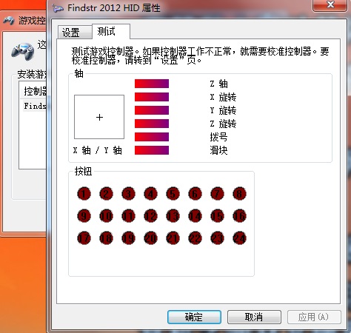Click button indicator number 17
Image resolution: width=351 pixels, height=333 pixels.
[x=84, y=238]
